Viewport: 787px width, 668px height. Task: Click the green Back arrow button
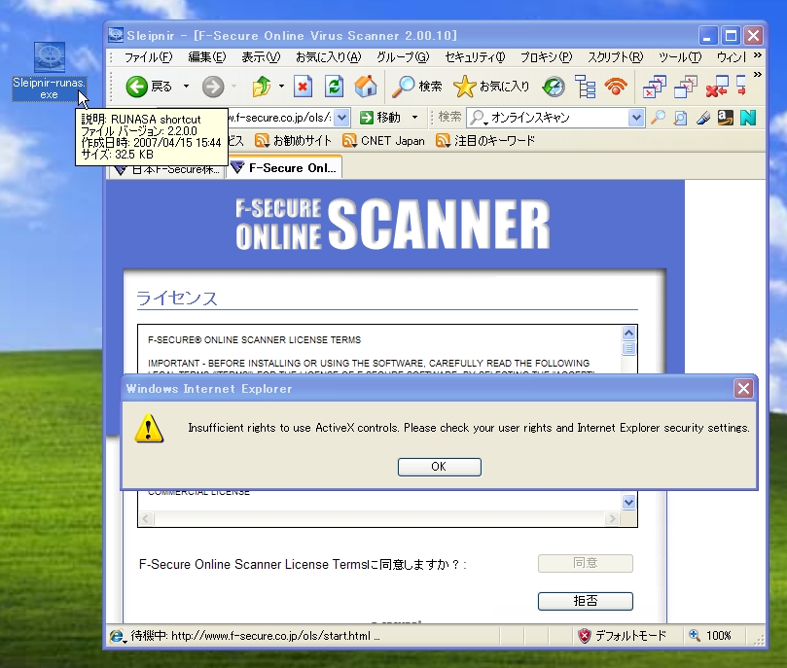click(x=136, y=87)
